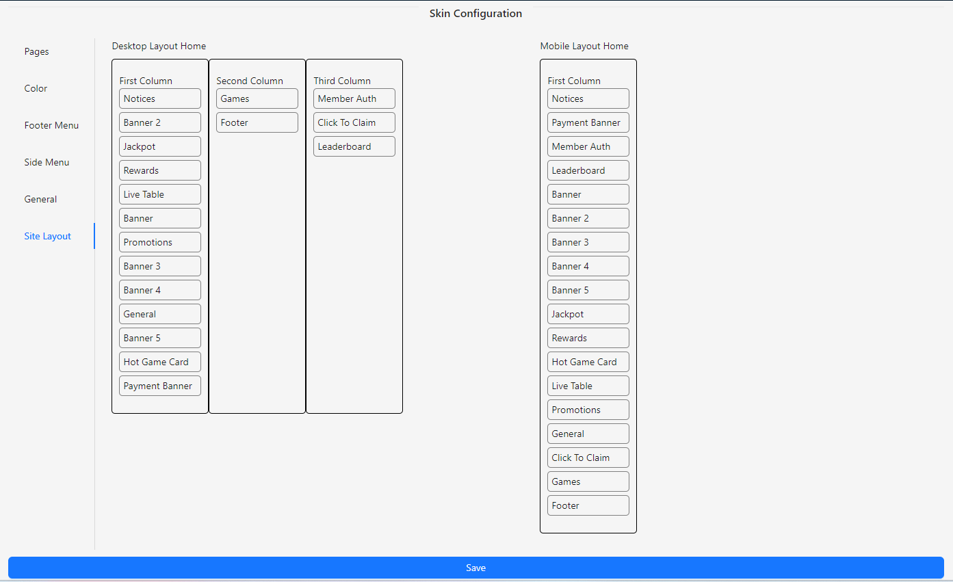Open the Pages tab in sidebar

[37, 51]
